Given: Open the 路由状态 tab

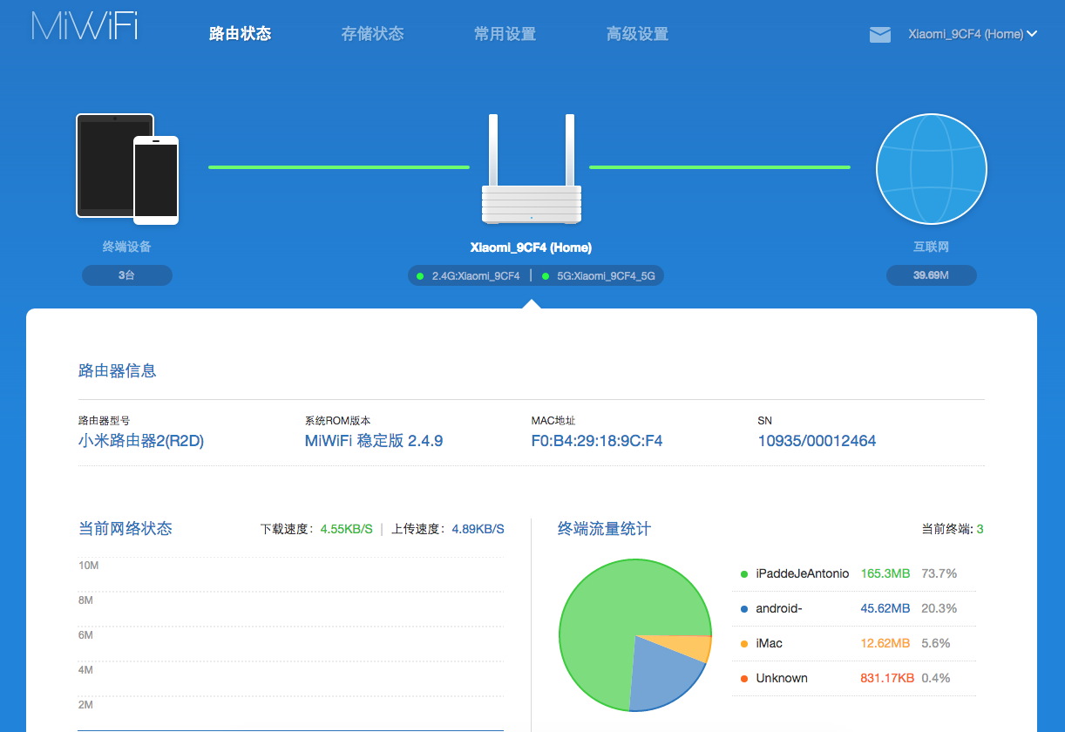Looking at the screenshot, I should click(x=241, y=34).
